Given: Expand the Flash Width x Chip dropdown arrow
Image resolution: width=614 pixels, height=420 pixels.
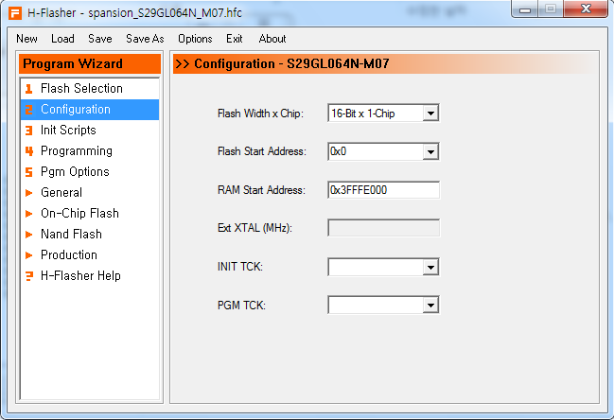Looking at the screenshot, I should (430, 114).
